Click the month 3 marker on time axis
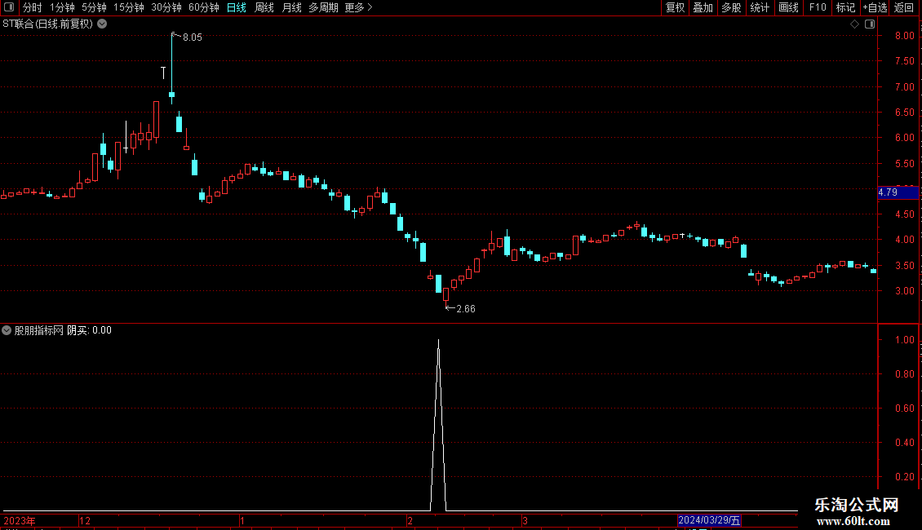The width and height of the screenshot is (922, 530). click(x=525, y=521)
